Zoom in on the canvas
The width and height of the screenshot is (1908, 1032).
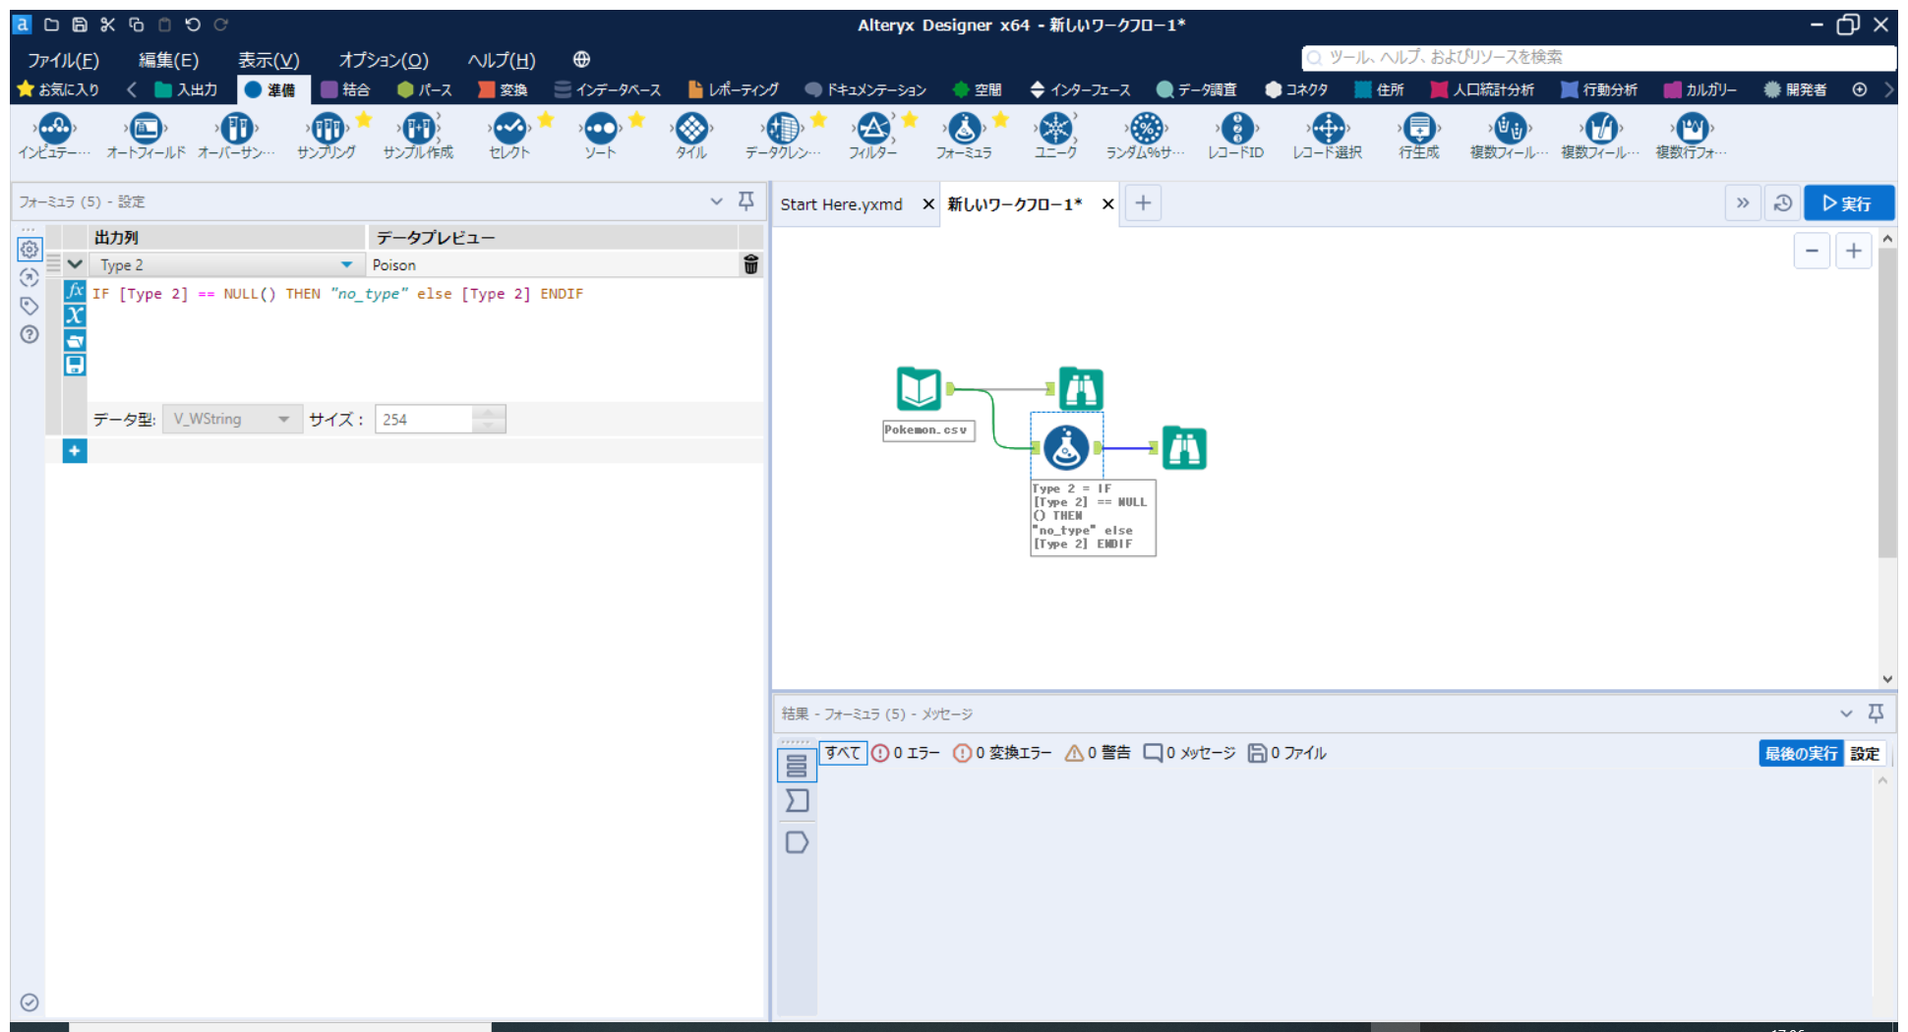(x=1854, y=251)
